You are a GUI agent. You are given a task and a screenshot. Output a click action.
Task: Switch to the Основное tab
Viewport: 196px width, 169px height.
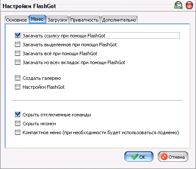tap(17, 20)
